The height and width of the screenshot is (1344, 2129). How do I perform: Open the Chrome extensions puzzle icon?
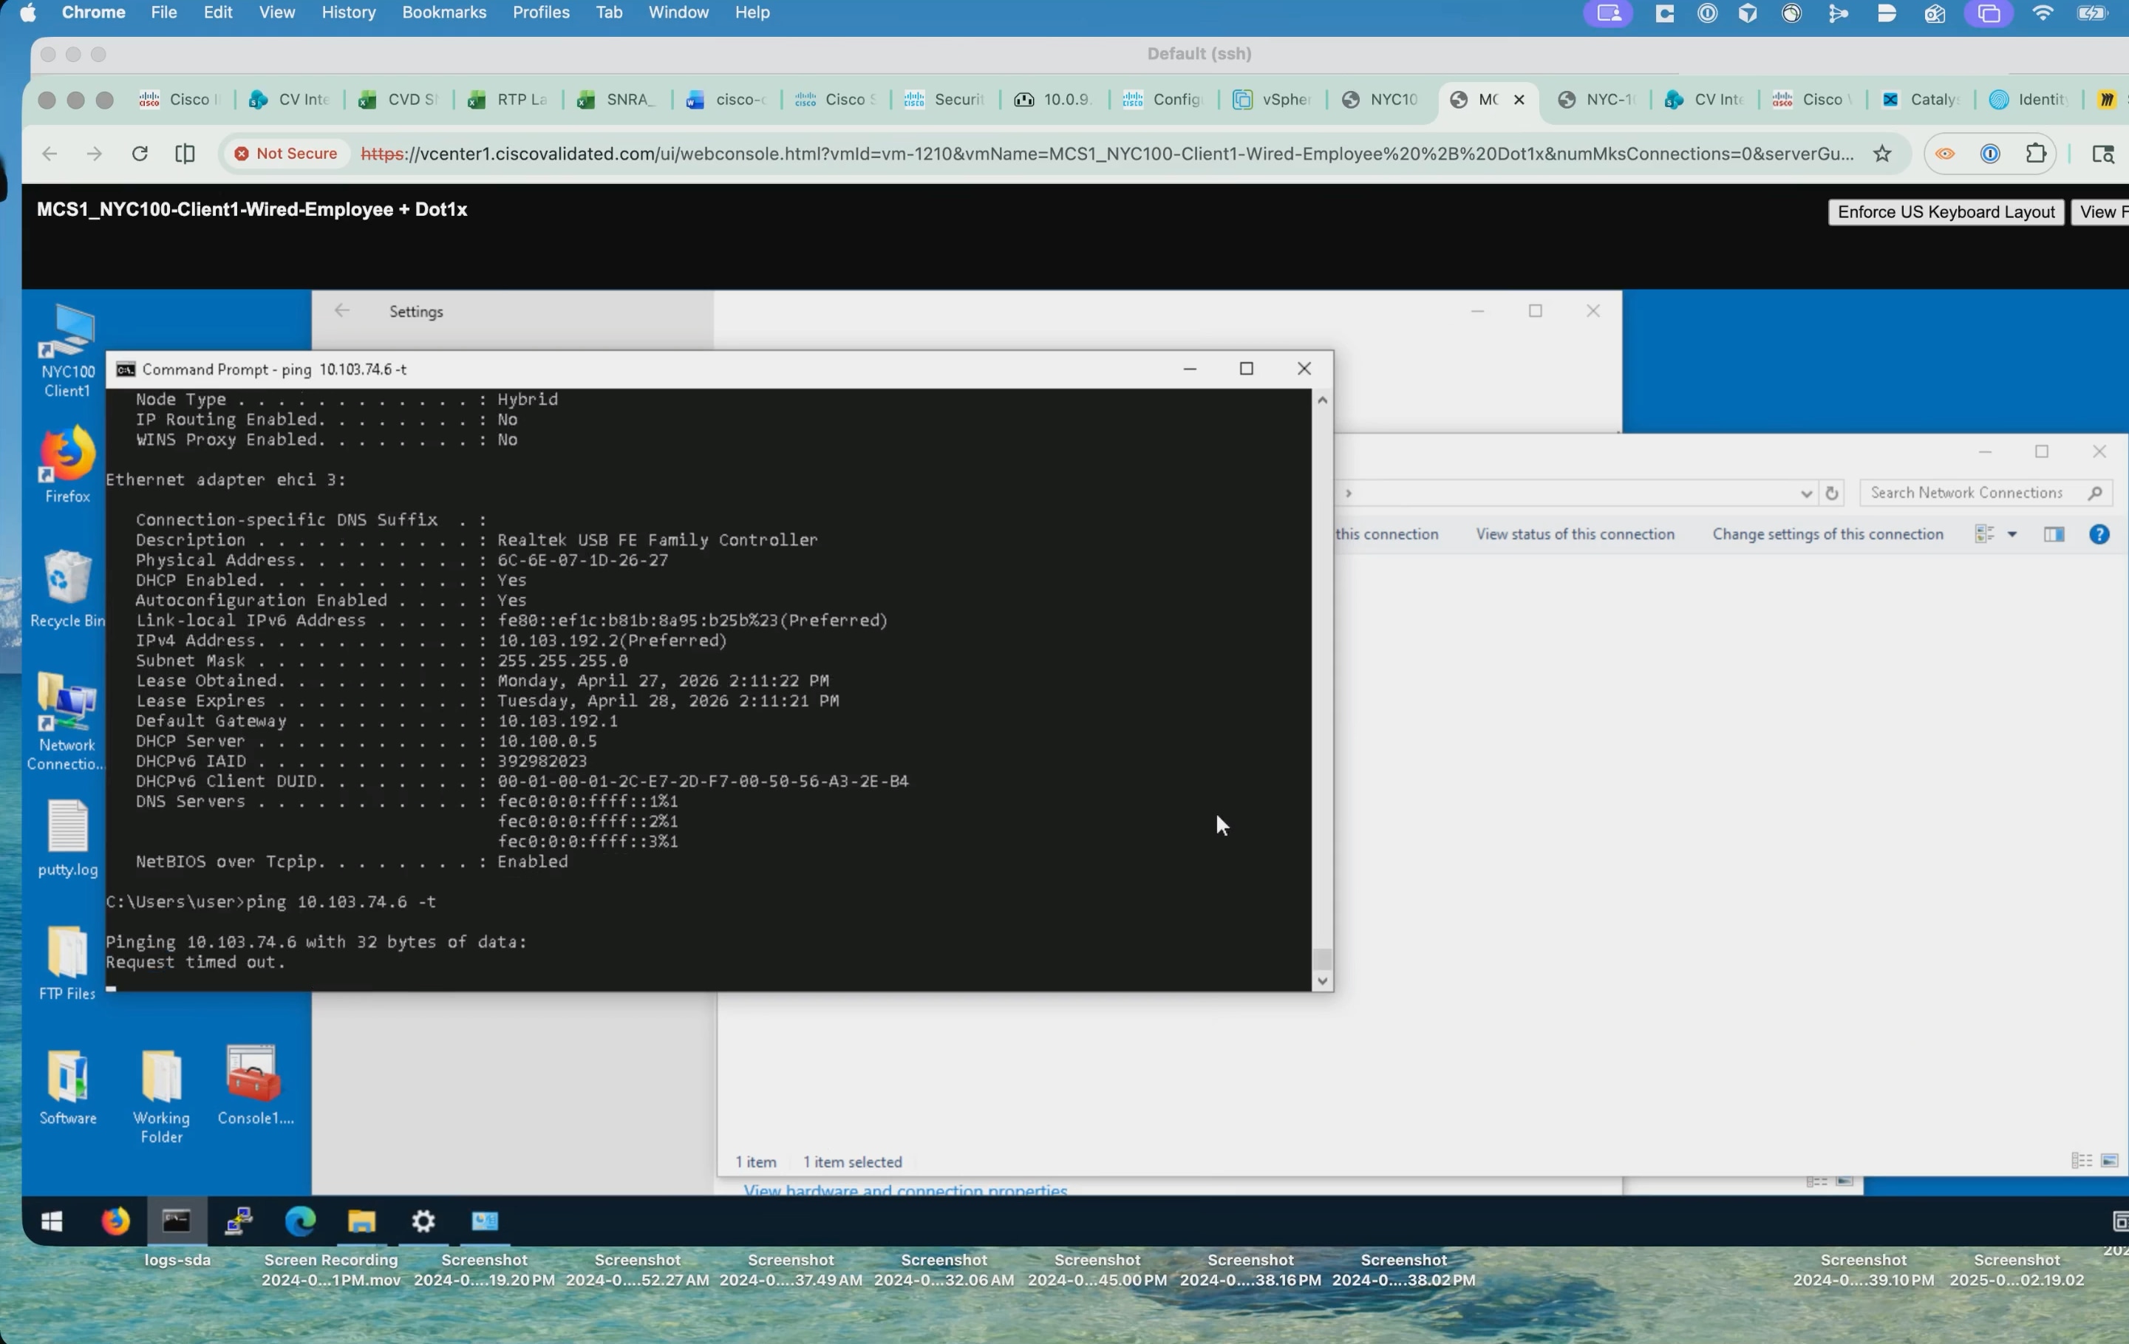tap(2036, 154)
